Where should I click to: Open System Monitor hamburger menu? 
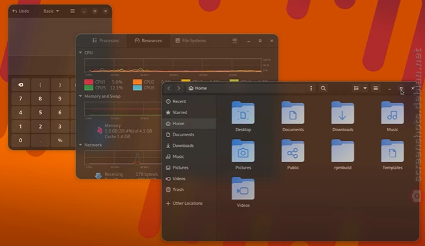235,40
